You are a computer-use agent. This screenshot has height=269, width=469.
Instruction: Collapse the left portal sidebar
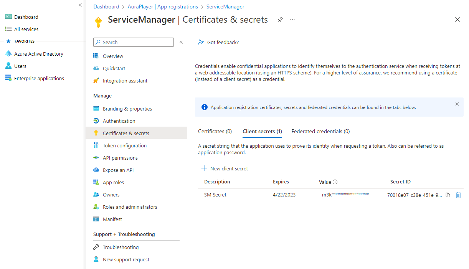point(80,5)
